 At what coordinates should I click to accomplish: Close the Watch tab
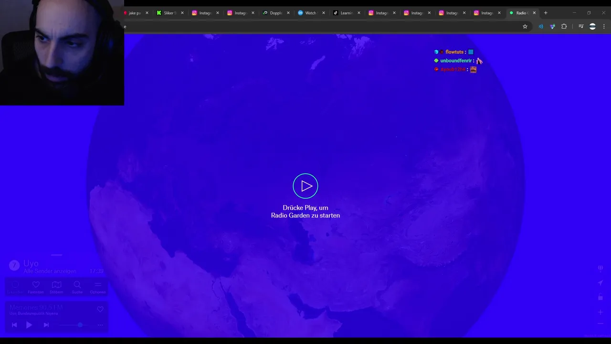pyautogui.click(x=324, y=13)
